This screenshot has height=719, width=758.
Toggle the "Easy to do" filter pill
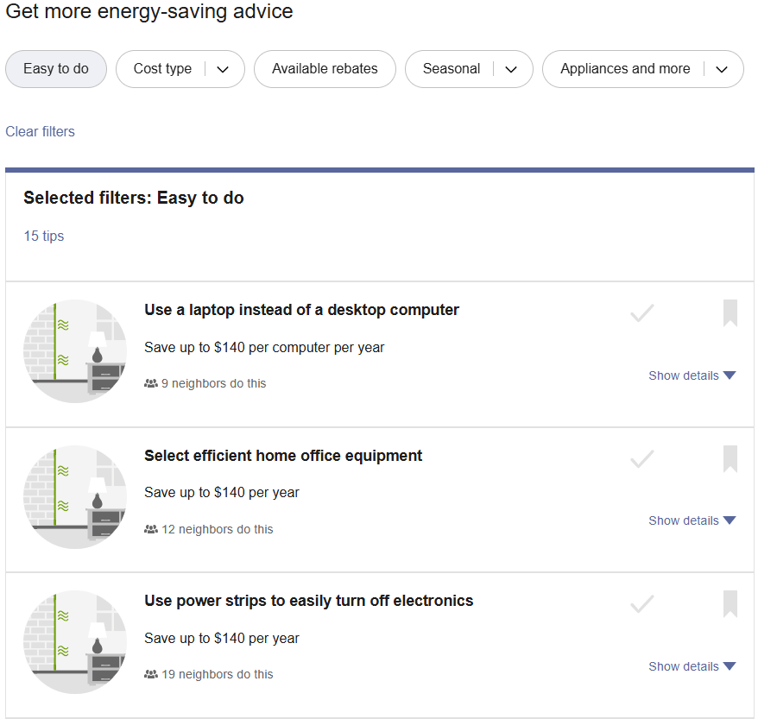point(55,69)
